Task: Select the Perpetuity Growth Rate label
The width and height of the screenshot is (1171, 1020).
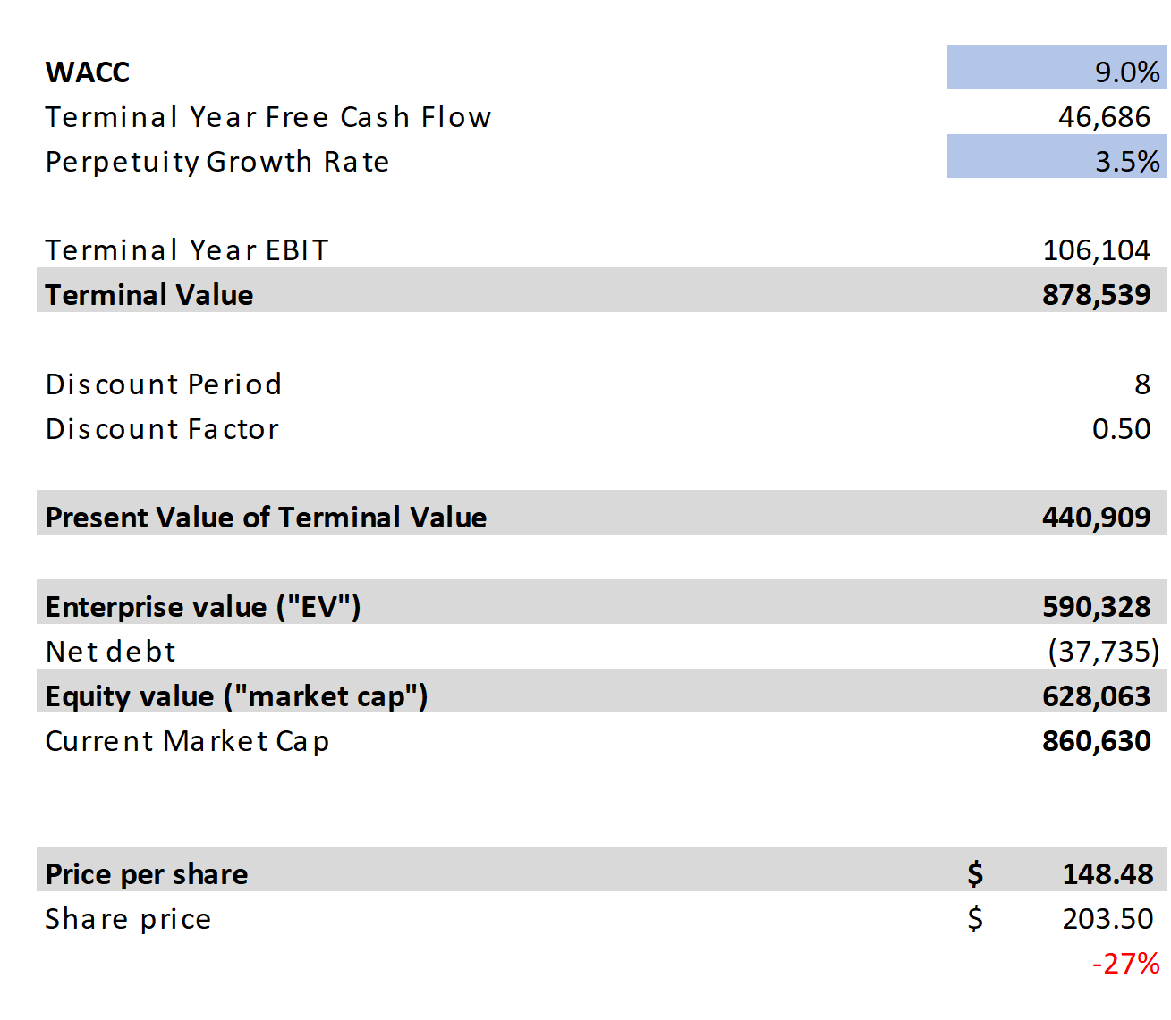Action: click(217, 161)
